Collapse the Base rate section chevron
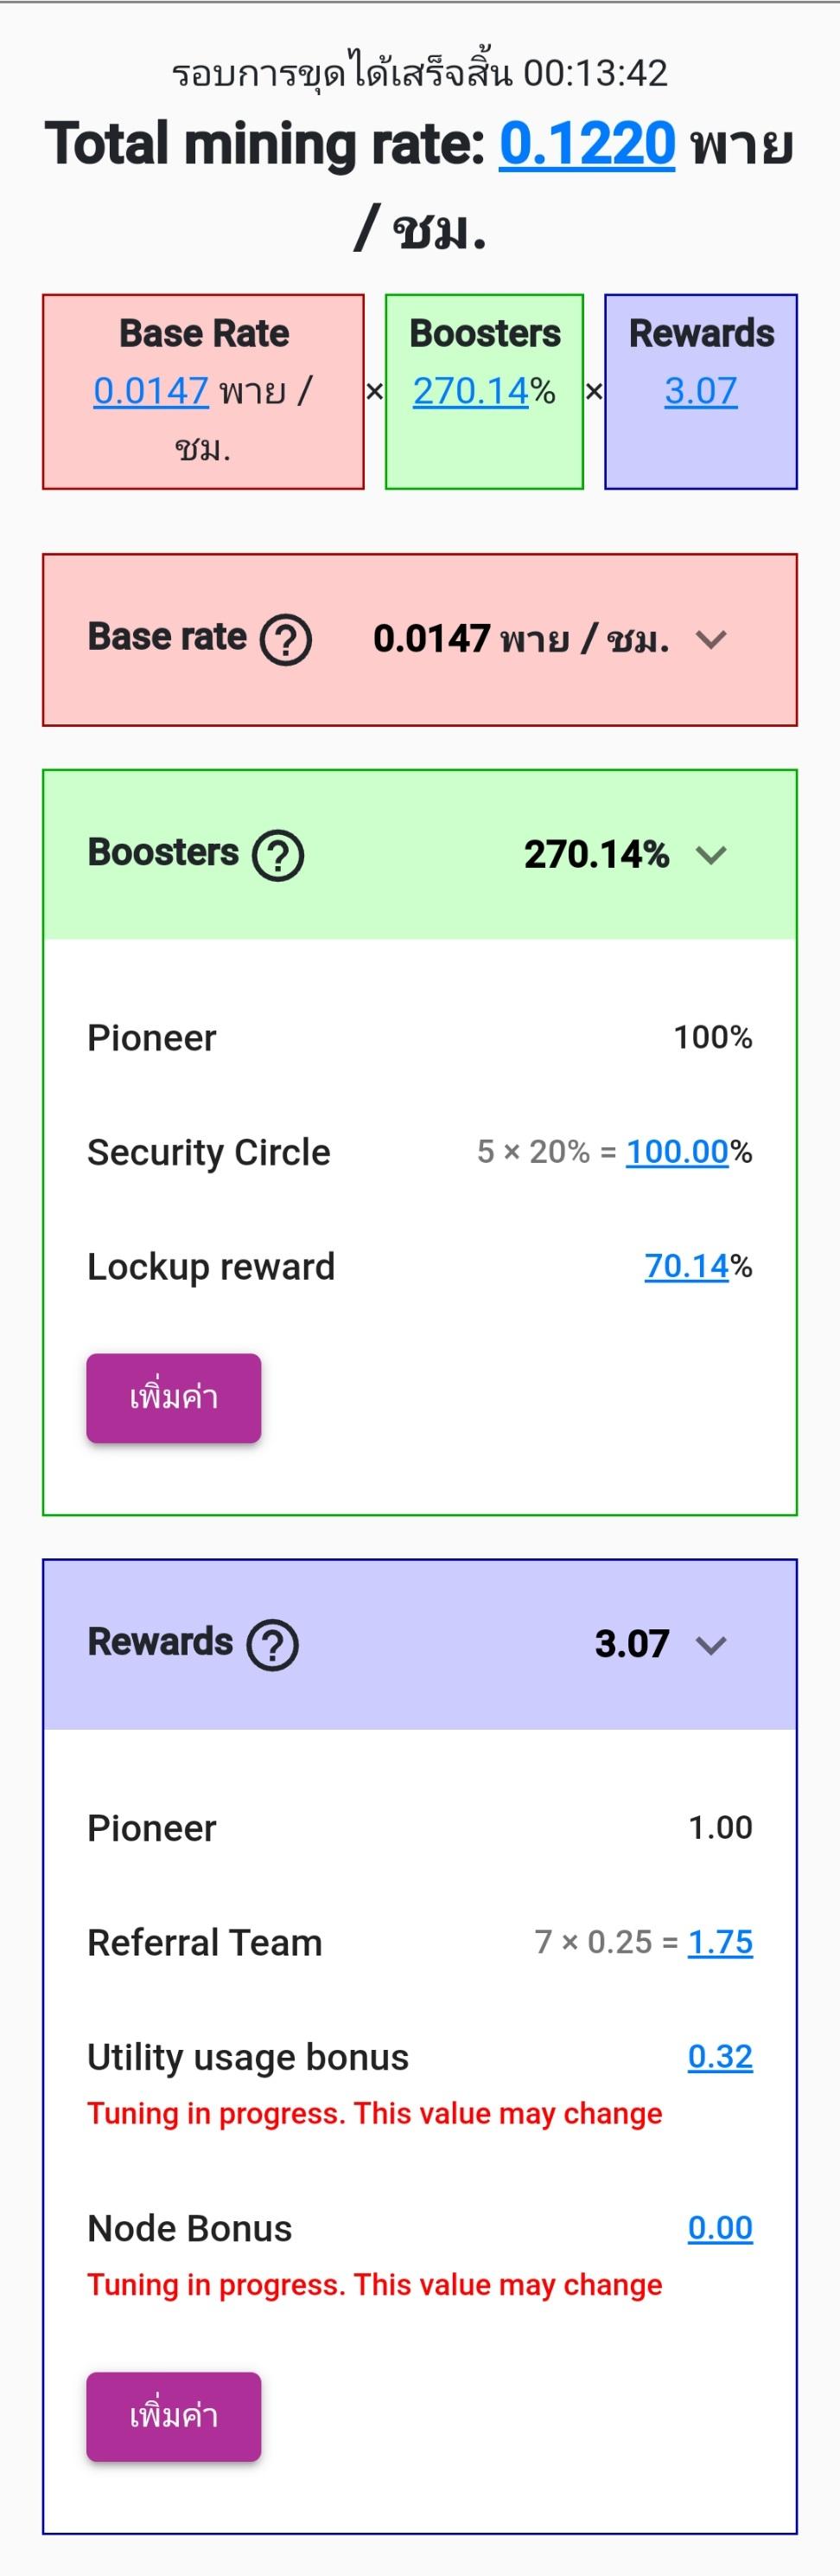 point(711,640)
